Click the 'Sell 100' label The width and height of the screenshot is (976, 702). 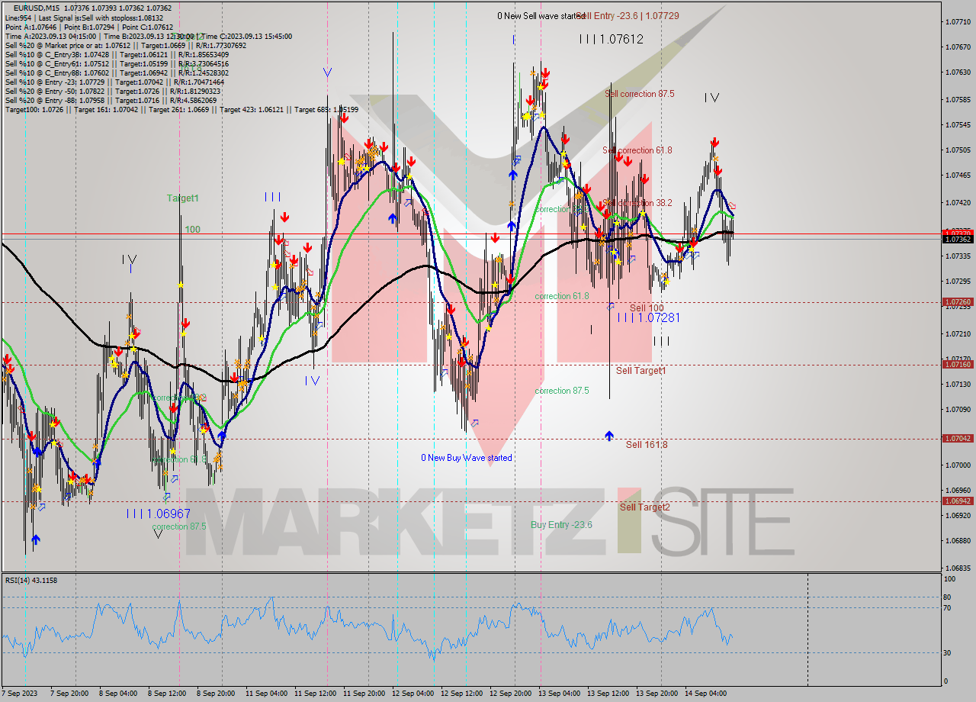coord(647,308)
